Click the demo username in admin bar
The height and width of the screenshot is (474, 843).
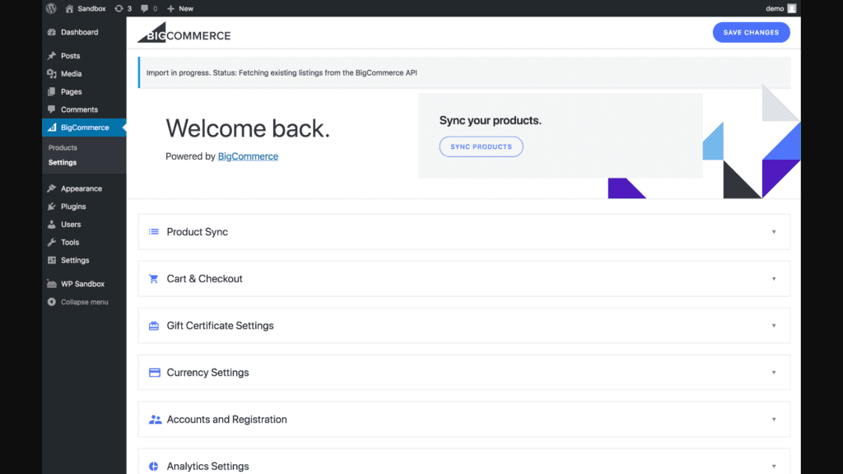click(775, 8)
